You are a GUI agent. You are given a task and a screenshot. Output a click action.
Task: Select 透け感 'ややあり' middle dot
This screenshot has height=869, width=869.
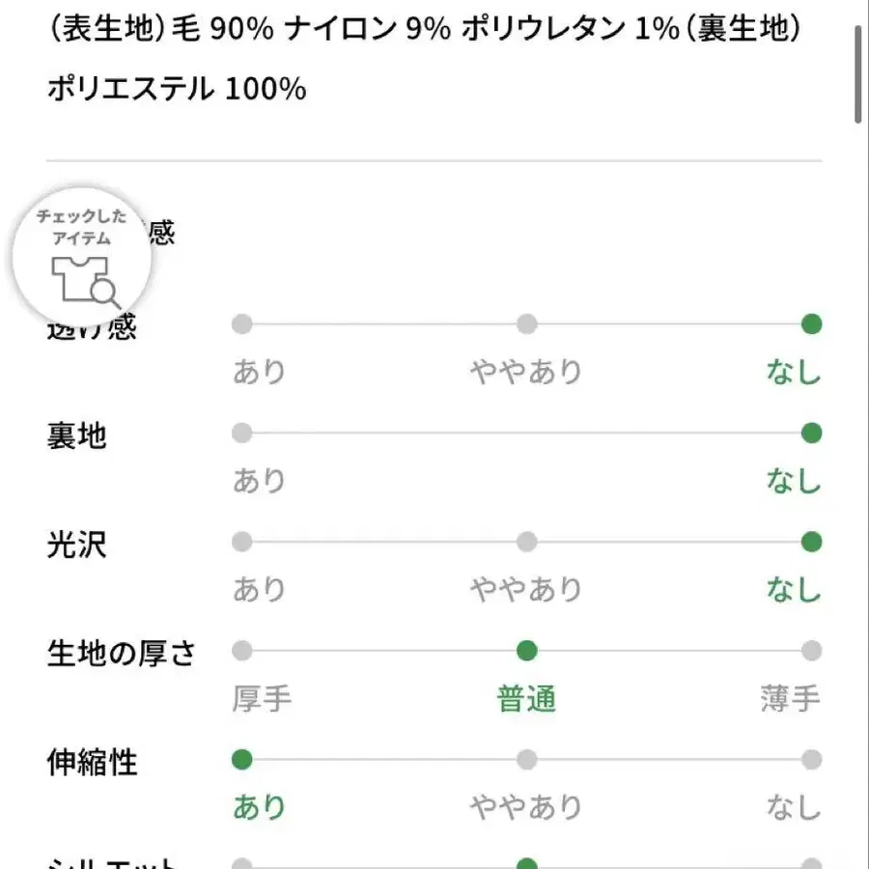526,324
